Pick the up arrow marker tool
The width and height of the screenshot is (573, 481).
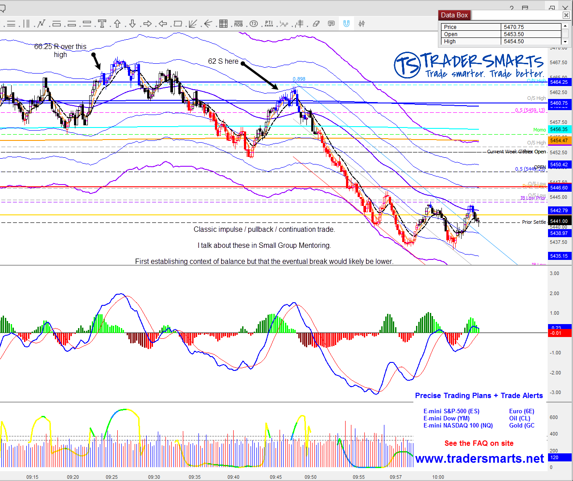click(117, 24)
